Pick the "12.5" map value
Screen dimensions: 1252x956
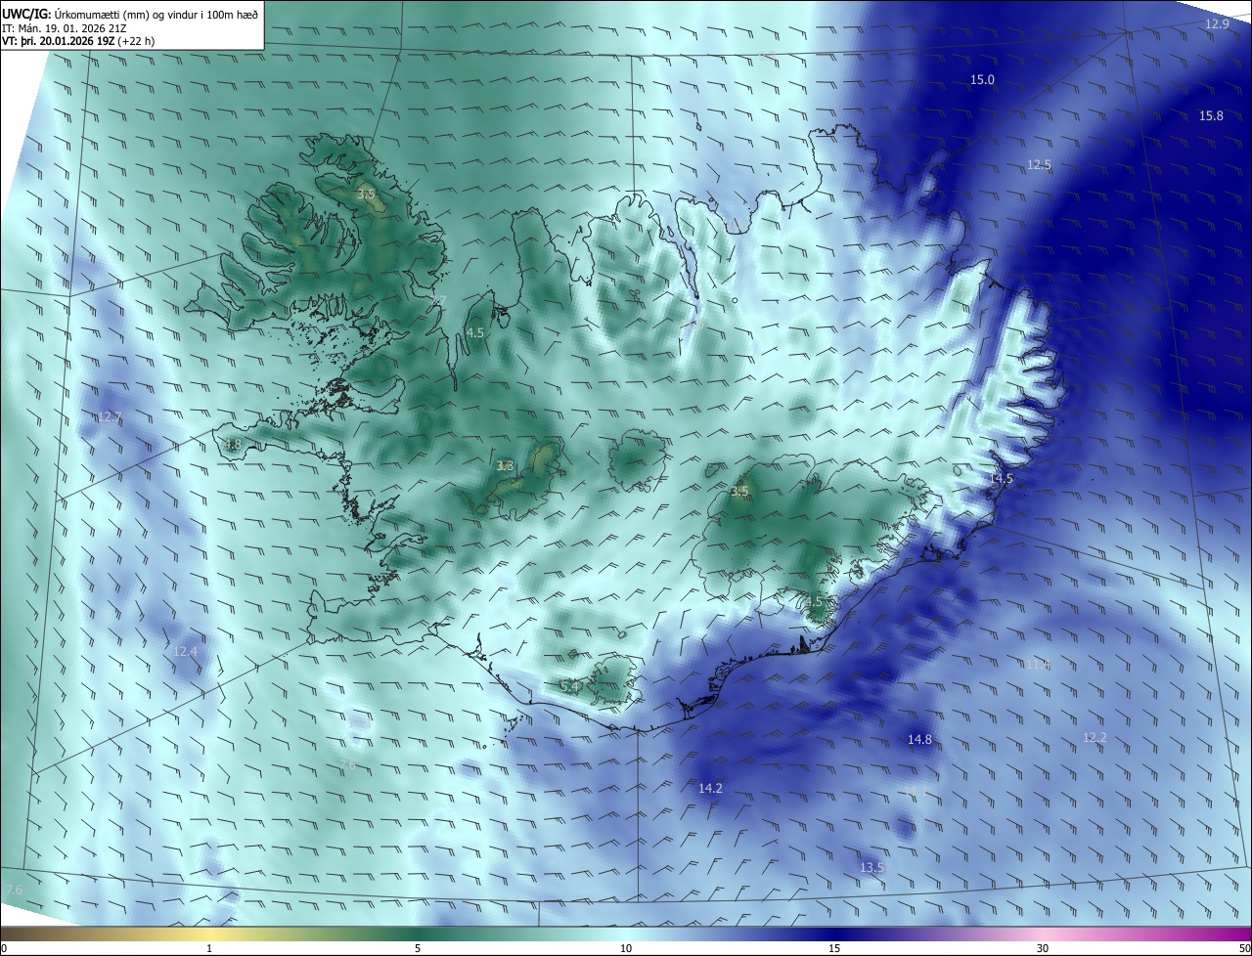1039,164
